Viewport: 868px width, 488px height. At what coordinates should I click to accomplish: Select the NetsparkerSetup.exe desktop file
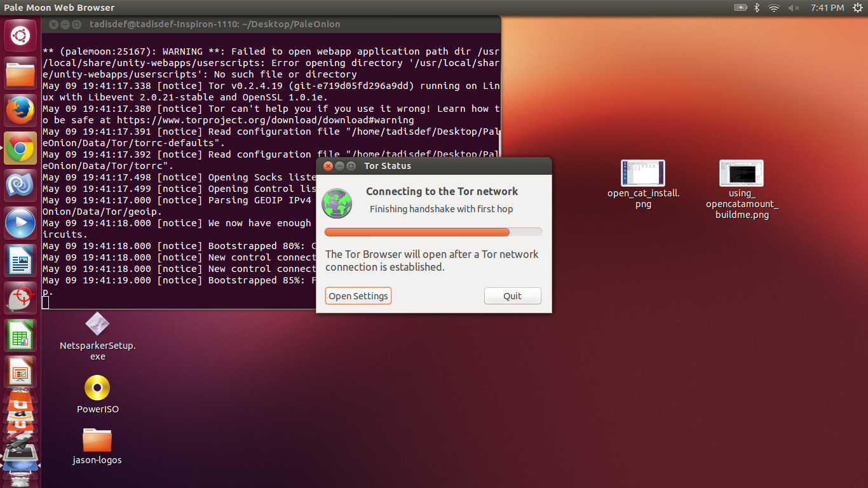(97, 335)
